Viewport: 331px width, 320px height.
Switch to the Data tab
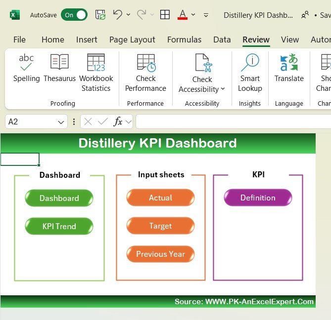coord(222,40)
